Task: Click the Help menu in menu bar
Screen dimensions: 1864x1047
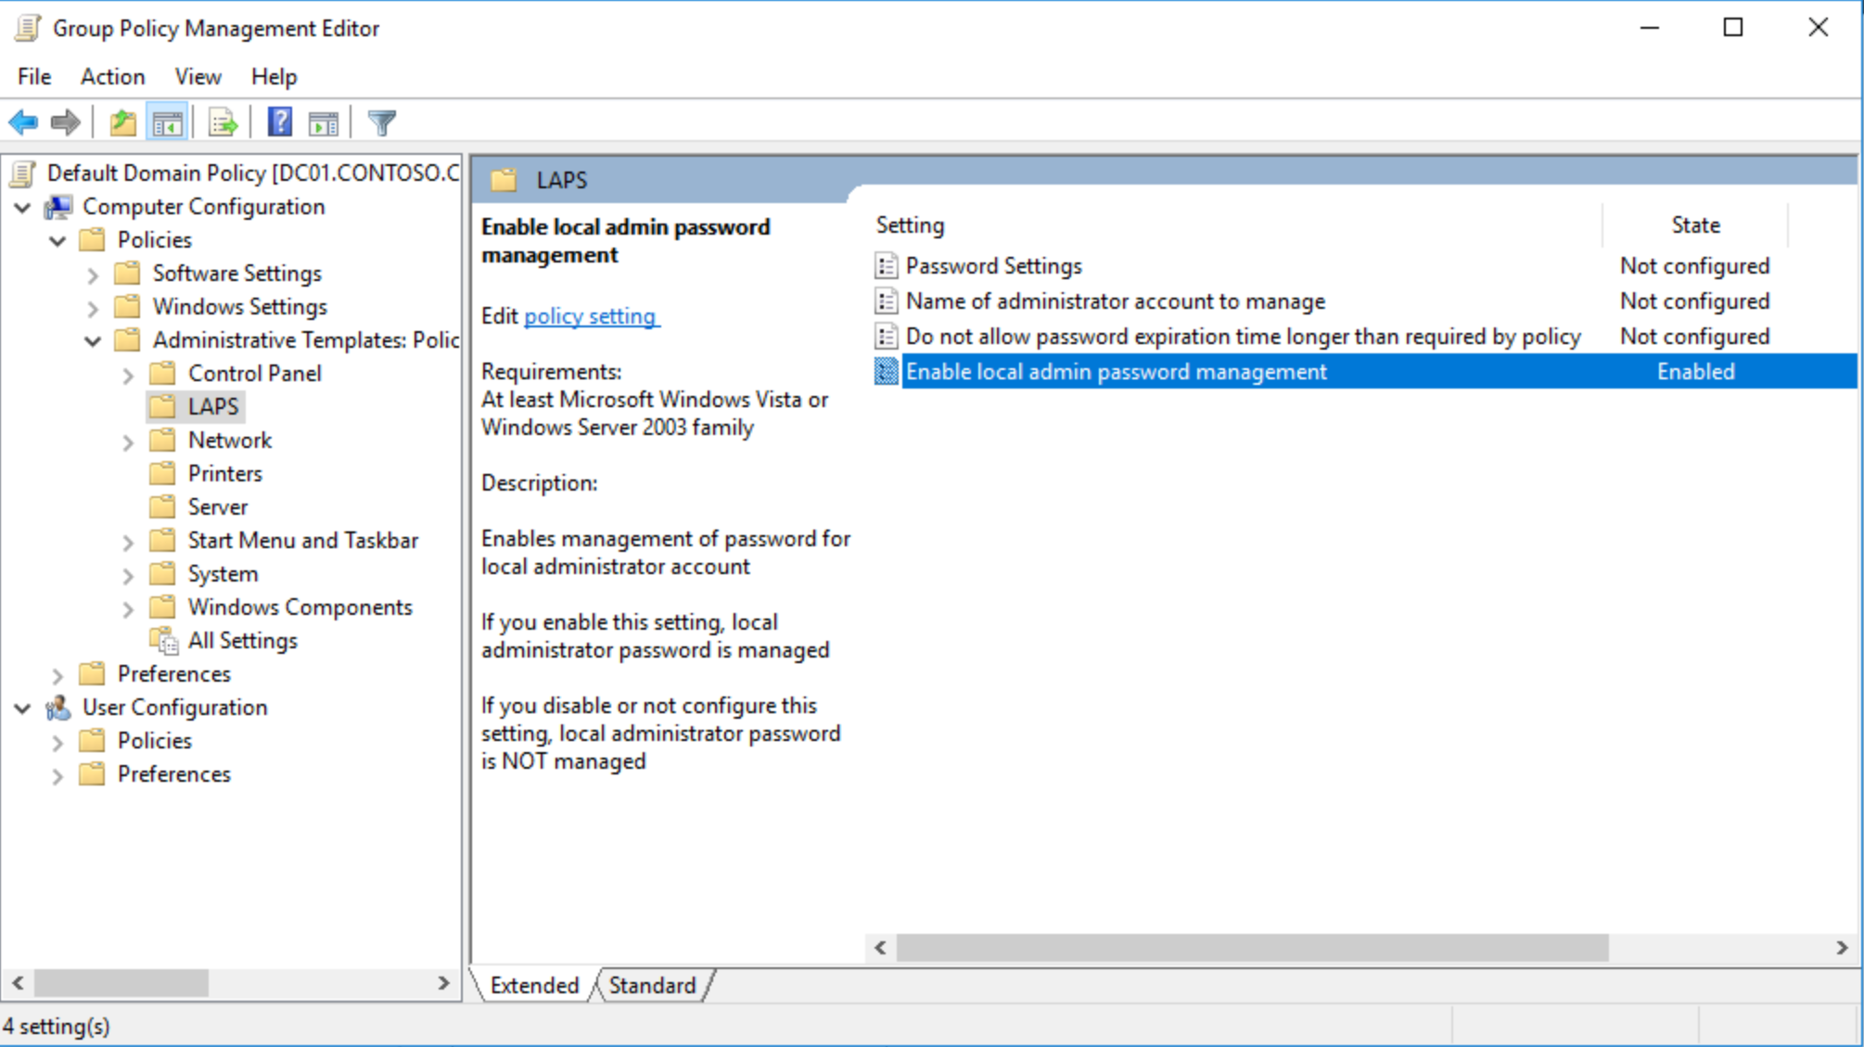Action: (272, 77)
